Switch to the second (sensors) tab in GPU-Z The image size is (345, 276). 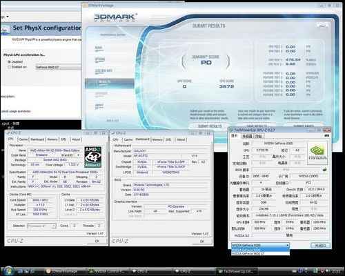click(247, 137)
